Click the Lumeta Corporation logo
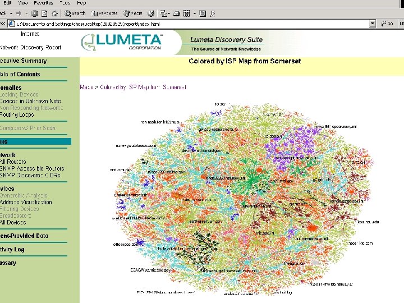Viewport: 404px width, 303px height. 122,42
